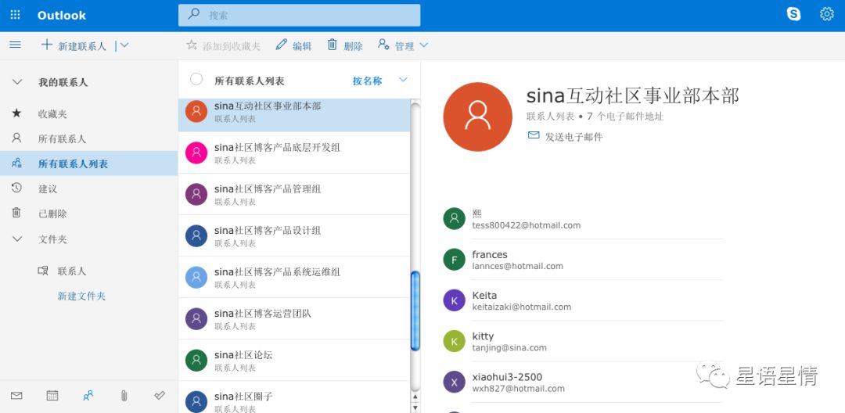Collapse the 文件夹 section

[17, 239]
